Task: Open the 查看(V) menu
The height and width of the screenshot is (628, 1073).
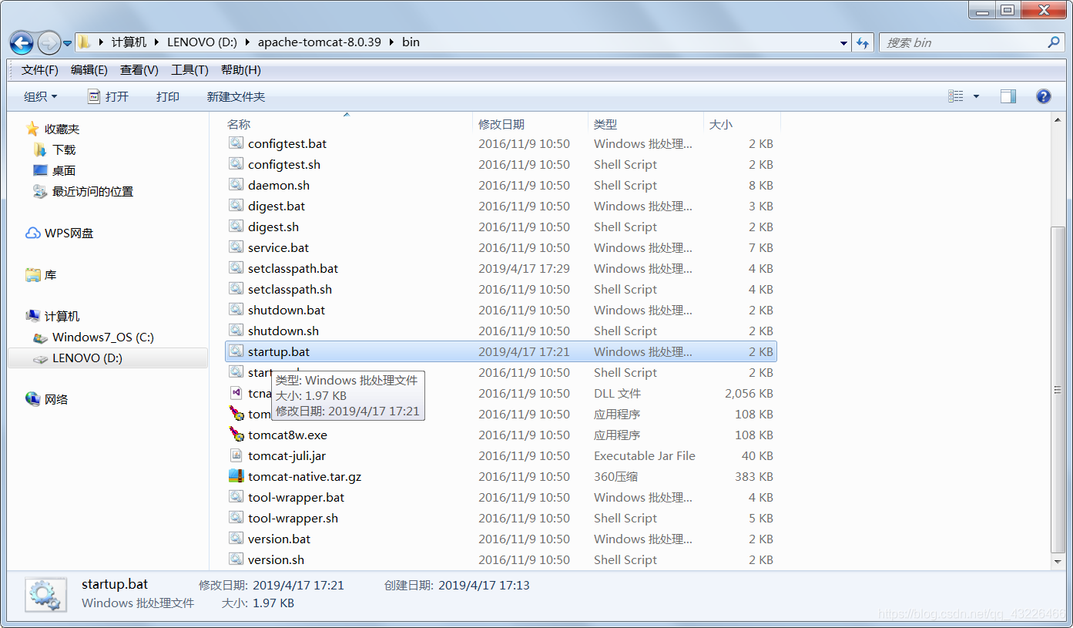Action: (139, 69)
